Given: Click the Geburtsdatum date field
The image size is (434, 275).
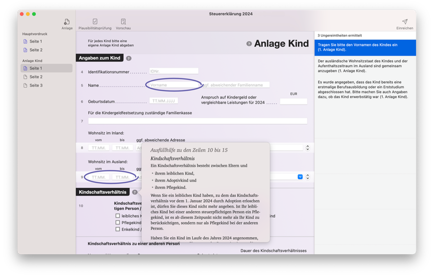Looking at the screenshot, I should pyautogui.click(x=164, y=101).
